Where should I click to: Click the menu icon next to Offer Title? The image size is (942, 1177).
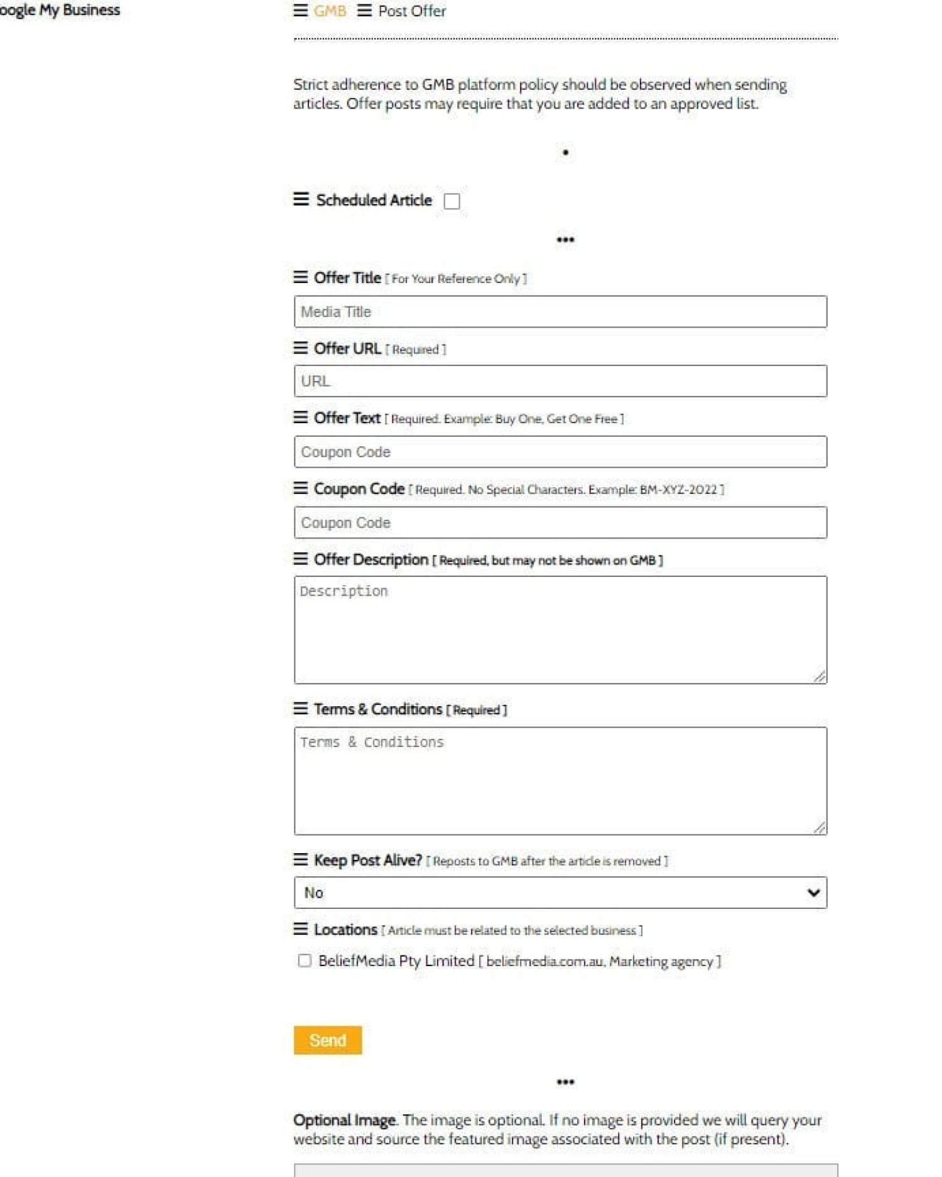pos(301,277)
